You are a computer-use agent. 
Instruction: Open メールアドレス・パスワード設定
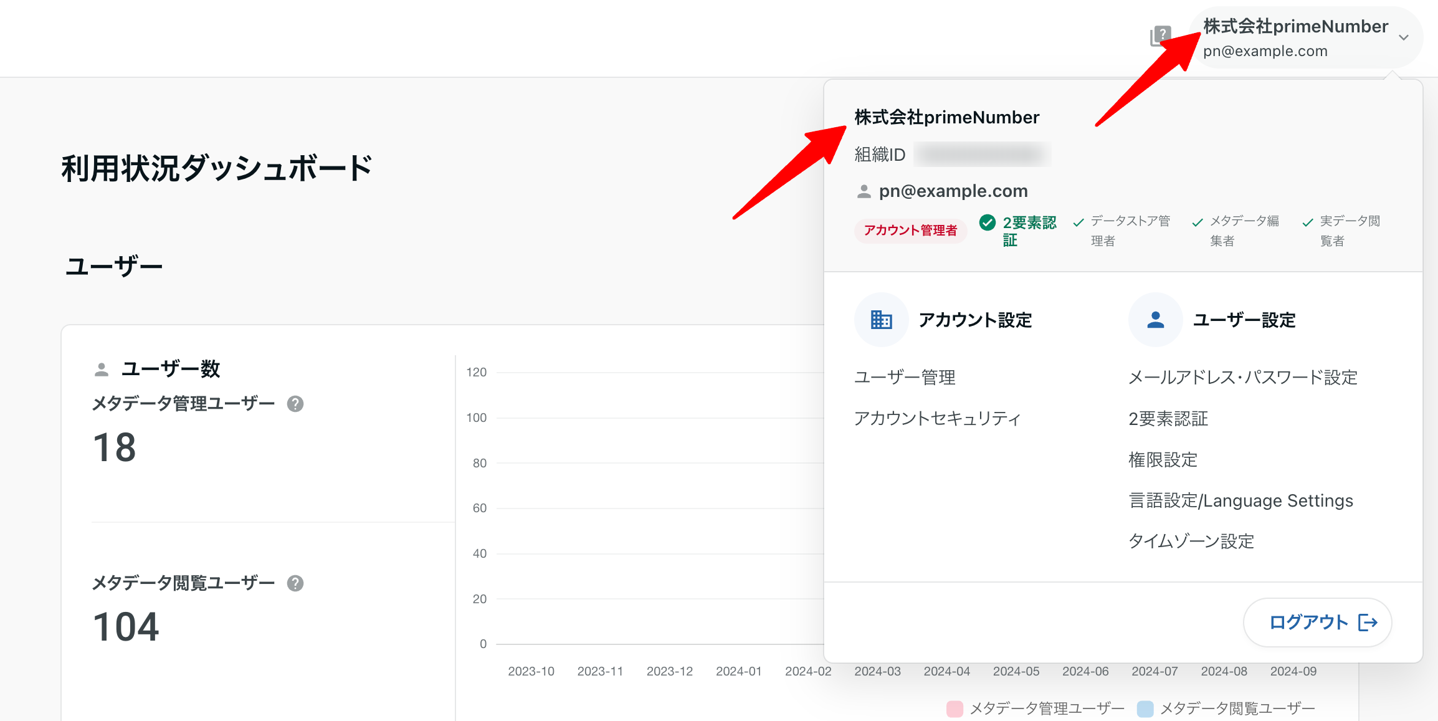tap(1243, 378)
